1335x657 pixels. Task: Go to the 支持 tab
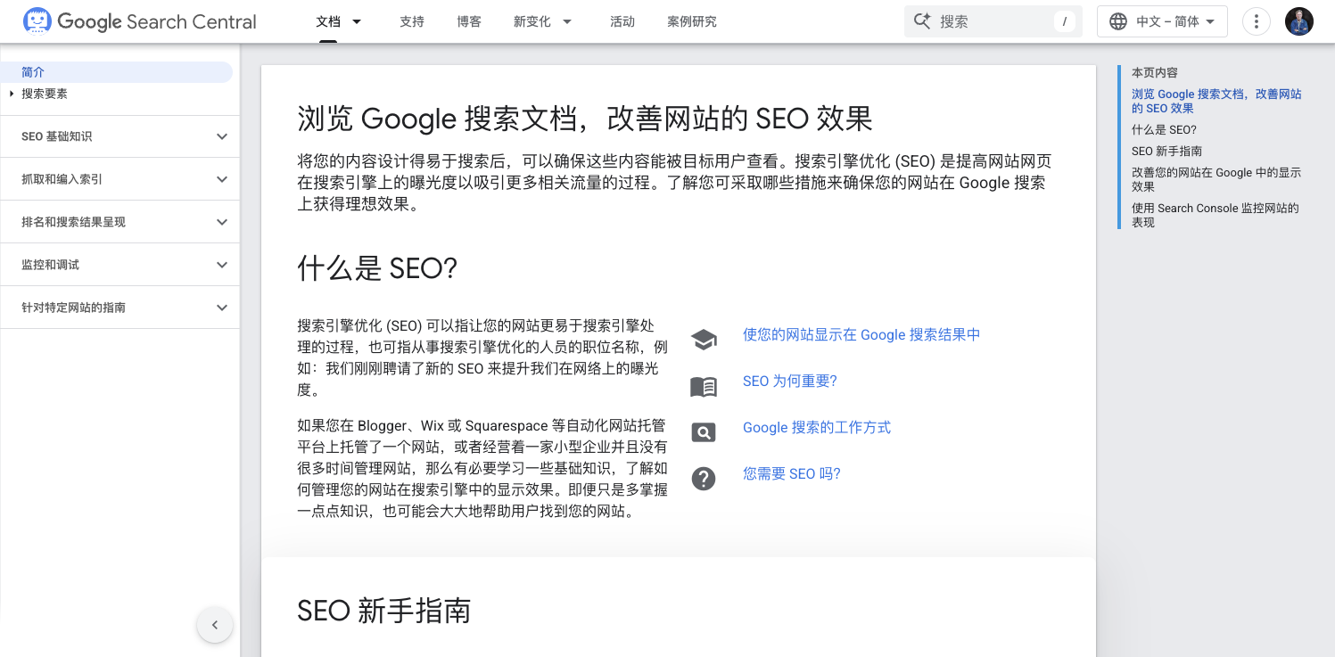[x=412, y=21]
